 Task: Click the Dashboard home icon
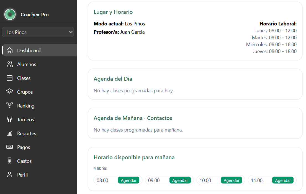click(10, 51)
